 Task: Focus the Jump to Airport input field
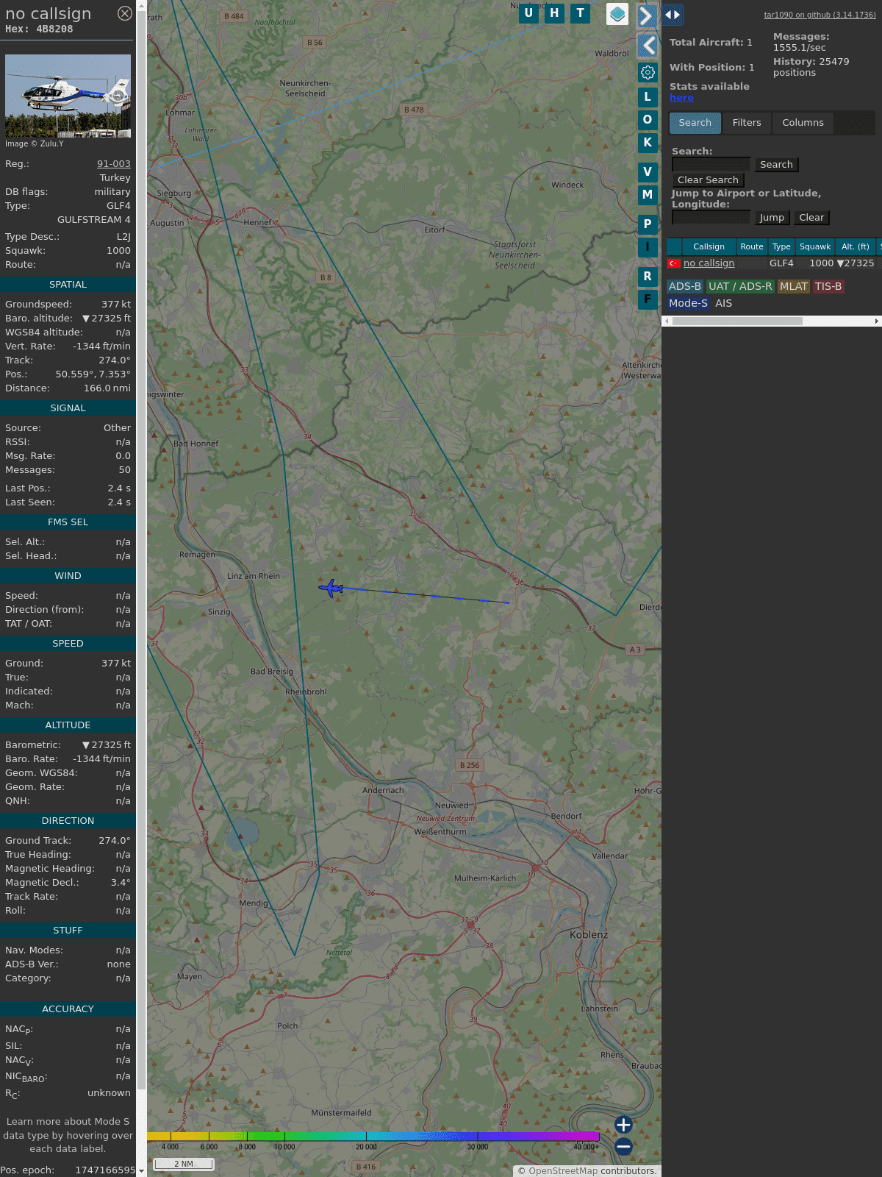pos(711,218)
